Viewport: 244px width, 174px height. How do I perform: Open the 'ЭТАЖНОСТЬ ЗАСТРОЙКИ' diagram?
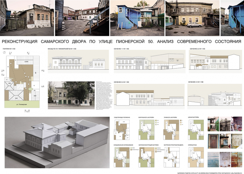[x=171, y=130]
